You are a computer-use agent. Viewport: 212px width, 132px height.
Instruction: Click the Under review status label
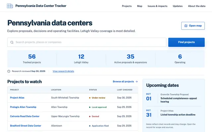click(x=98, y=98)
